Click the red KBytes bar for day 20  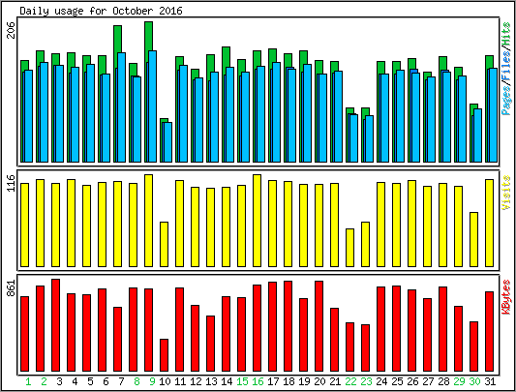point(319,326)
